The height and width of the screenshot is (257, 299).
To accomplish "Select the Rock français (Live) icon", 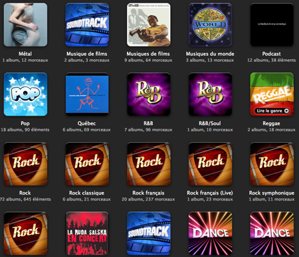I will pos(210,164).
